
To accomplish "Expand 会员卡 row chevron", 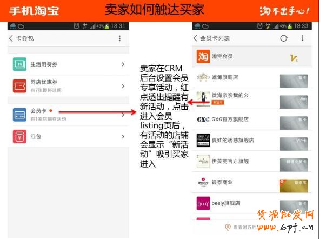I will pos(123,115).
